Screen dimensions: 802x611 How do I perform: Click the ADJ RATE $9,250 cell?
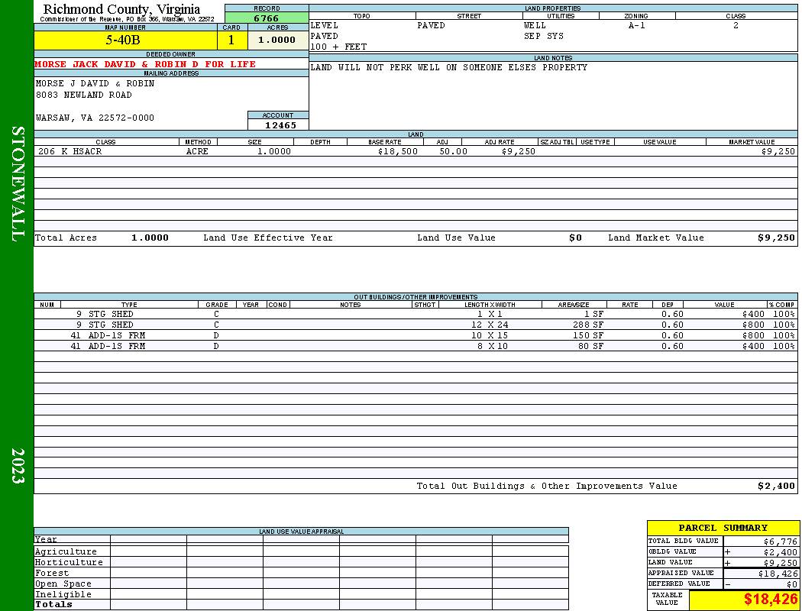pyautogui.click(x=519, y=151)
